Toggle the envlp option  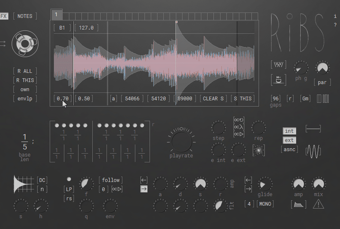[25, 99]
